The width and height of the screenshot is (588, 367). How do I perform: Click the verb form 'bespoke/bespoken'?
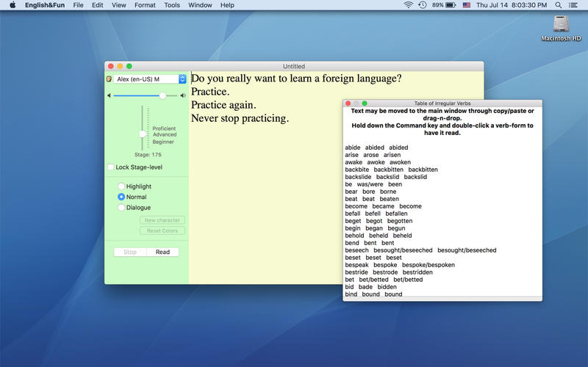click(429, 265)
